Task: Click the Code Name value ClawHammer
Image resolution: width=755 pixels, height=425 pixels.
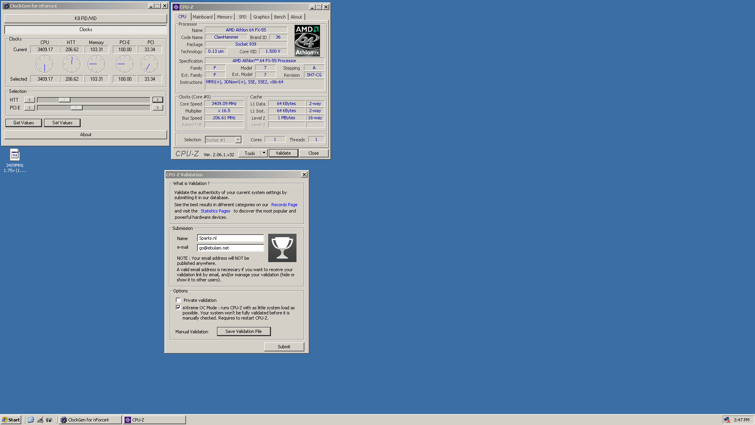Action: 226,37
